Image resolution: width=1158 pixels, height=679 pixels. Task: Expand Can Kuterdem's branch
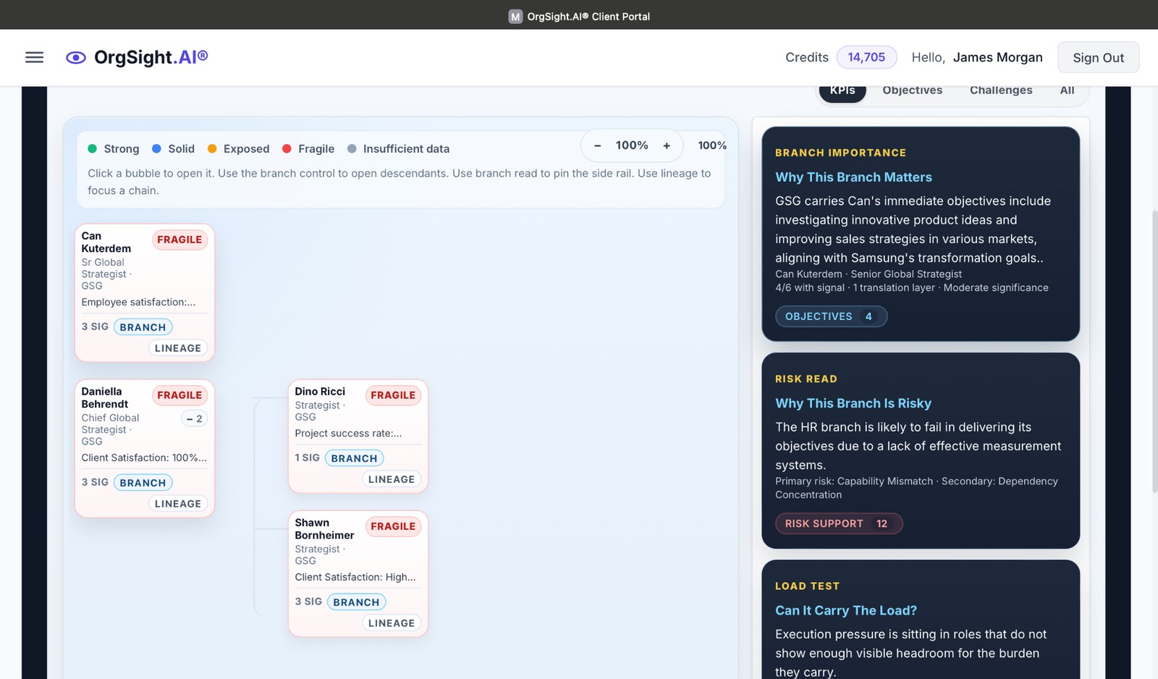click(143, 326)
